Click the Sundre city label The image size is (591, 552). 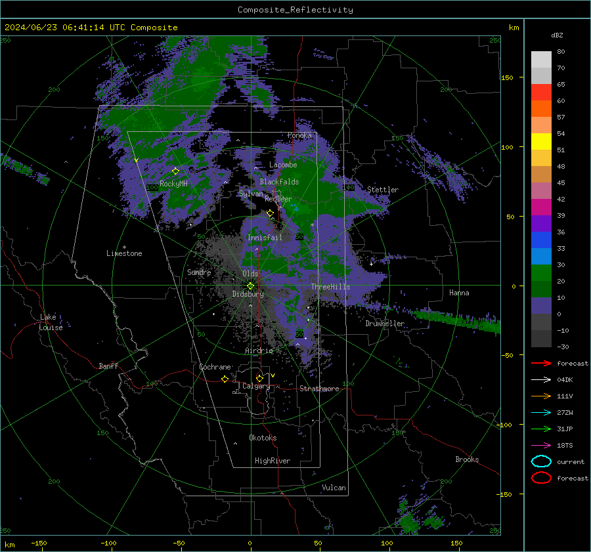click(199, 272)
